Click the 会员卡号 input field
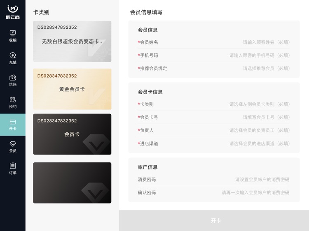 click(x=214, y=118)
